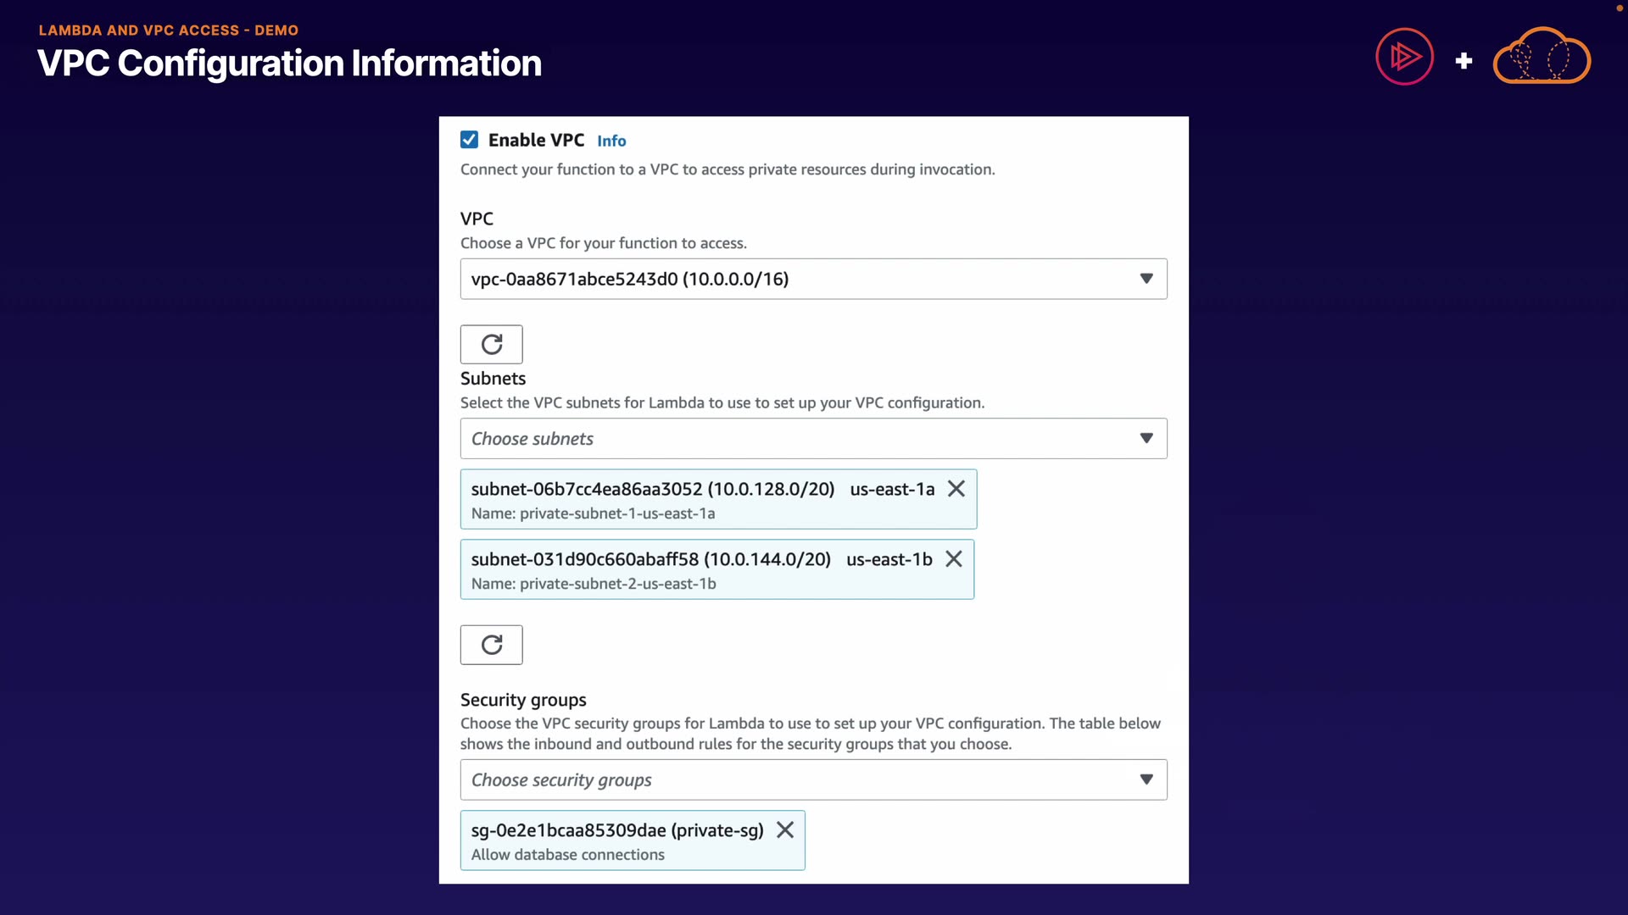This screenshot has width=1628, height=915.
Task: Remove the us-east-1b subnet with its X
Action: coord(954,559)
